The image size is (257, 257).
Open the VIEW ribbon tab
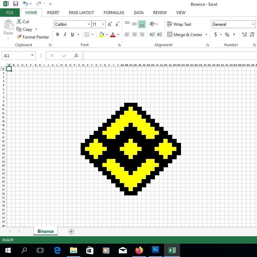(181, 13)
